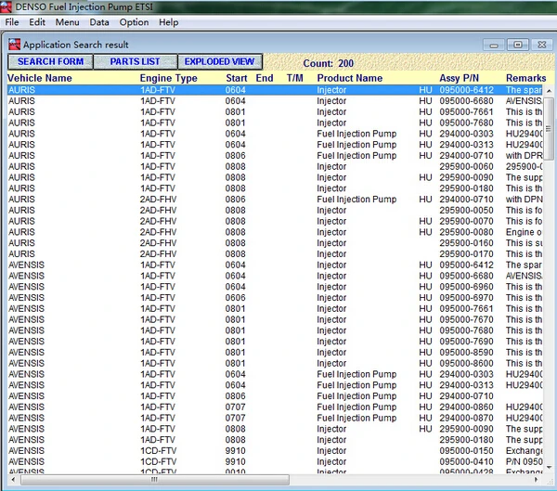Image resolution: width=557 pixels, height=491 pixels.
Task: Select part number 095000-0150
Action: click(466, 451)
